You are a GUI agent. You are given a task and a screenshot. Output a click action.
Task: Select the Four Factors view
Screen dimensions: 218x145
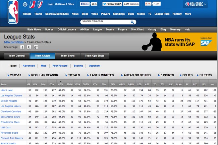pos(60,66)
